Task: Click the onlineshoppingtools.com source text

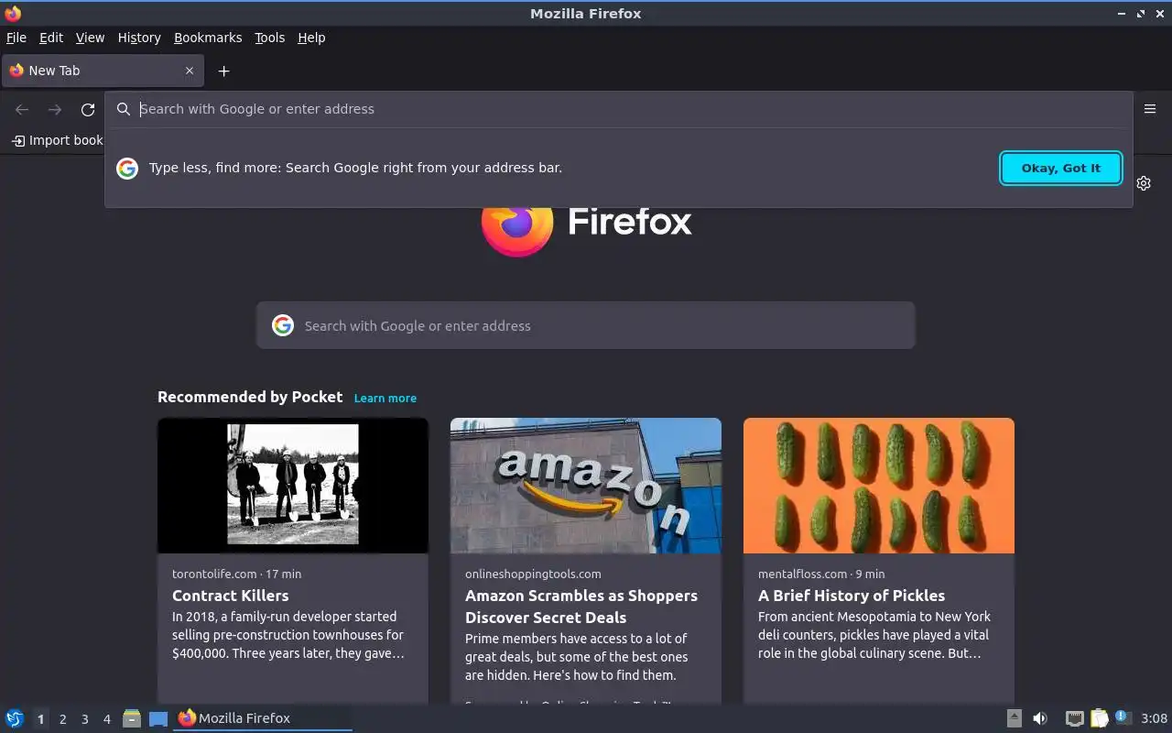Action: point(533,574)
